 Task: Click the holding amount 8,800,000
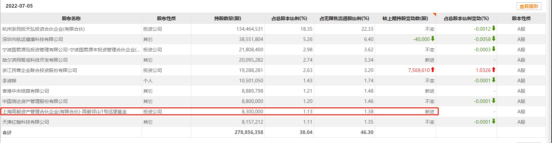253,101
